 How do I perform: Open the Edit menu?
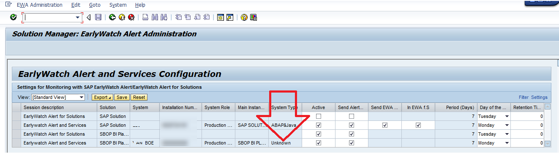pos(76,5)
